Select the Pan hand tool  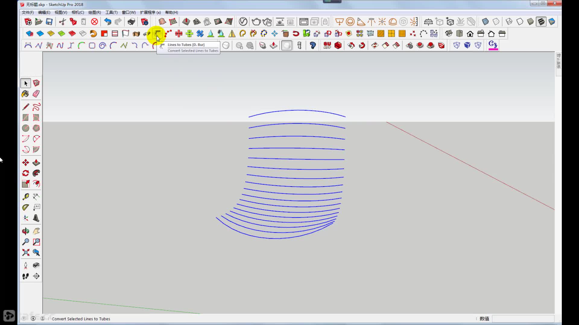(x=36, y=231)
